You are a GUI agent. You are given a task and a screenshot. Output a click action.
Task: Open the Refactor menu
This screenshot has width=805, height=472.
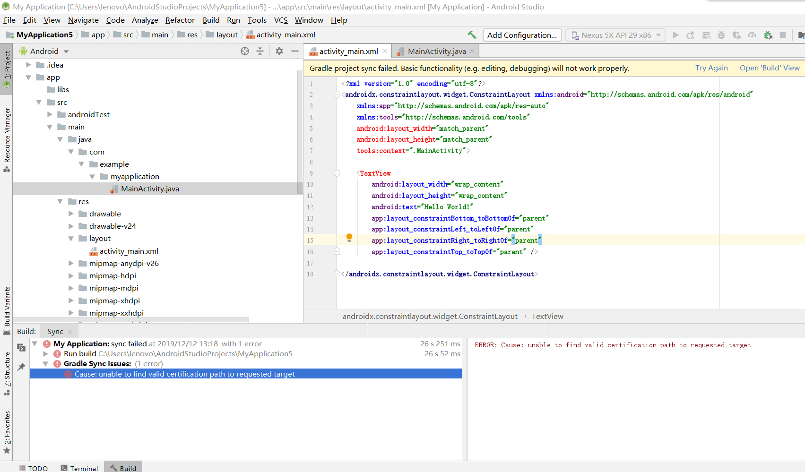(x=180, y=20)
